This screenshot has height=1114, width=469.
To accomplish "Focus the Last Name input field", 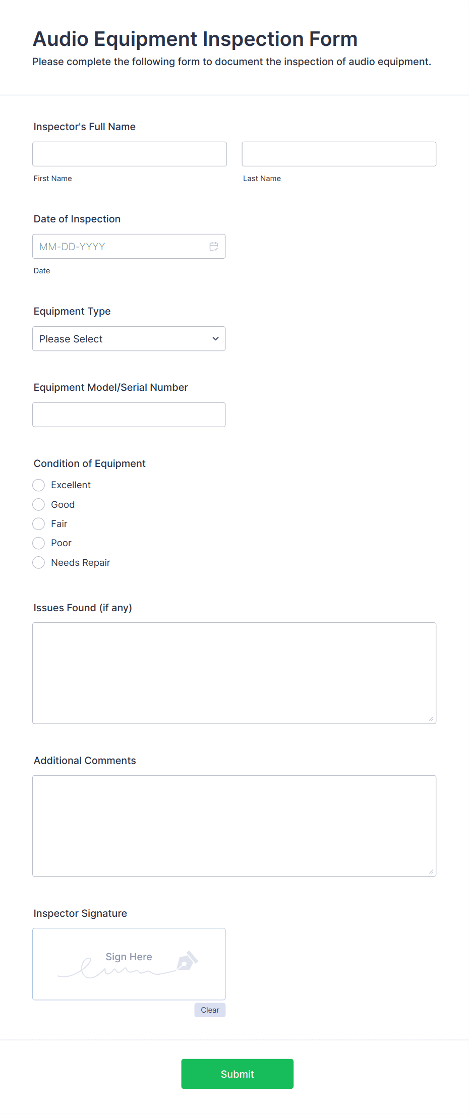I will click(339, 154).
